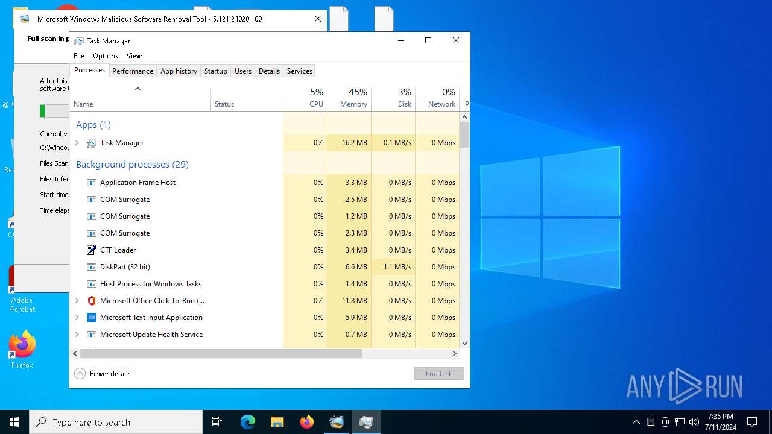Screen dimensions: 772x434
Task: Open Task View on the taskbar
Action: coord(217,422)
